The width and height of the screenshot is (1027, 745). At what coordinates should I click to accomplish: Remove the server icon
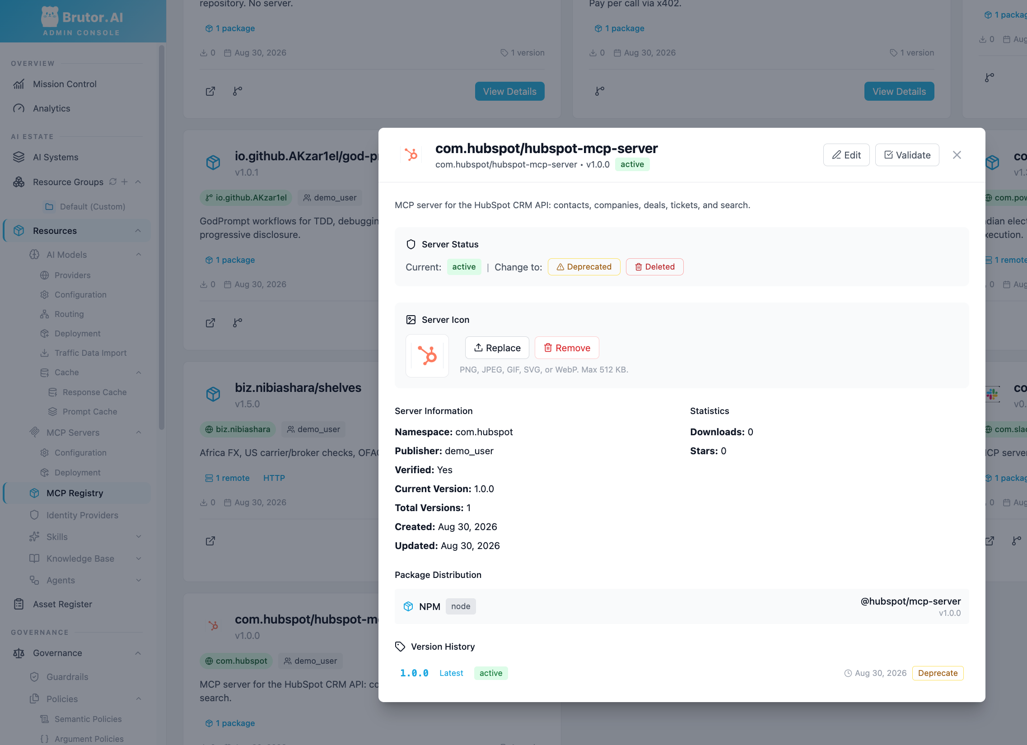[566, 348]
